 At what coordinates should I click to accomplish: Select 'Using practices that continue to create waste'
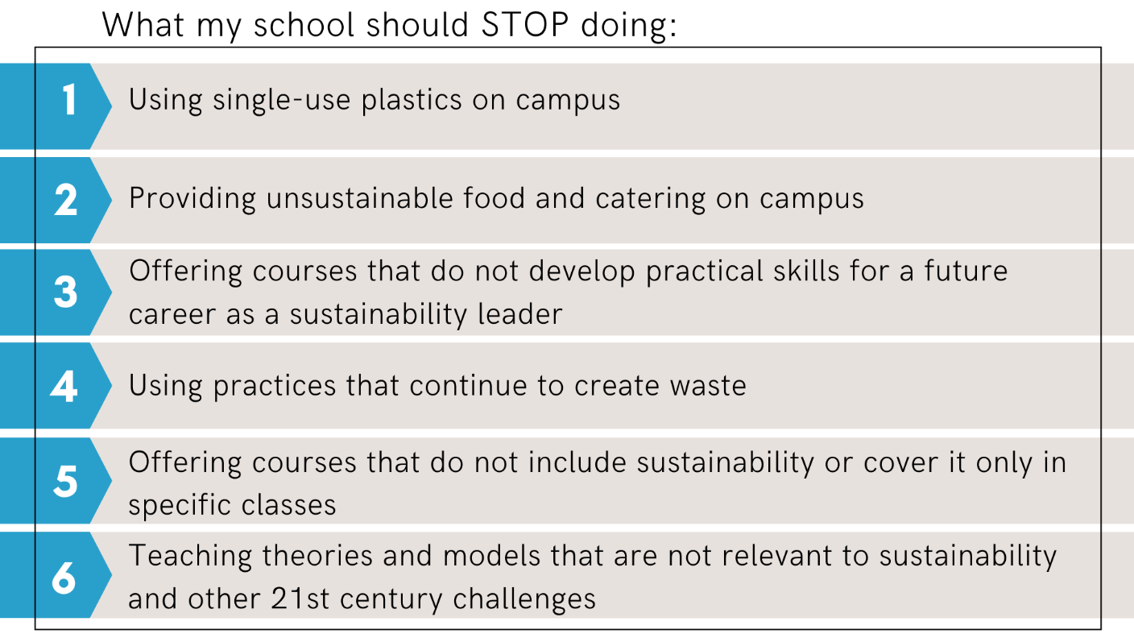(x=437, y=386)
